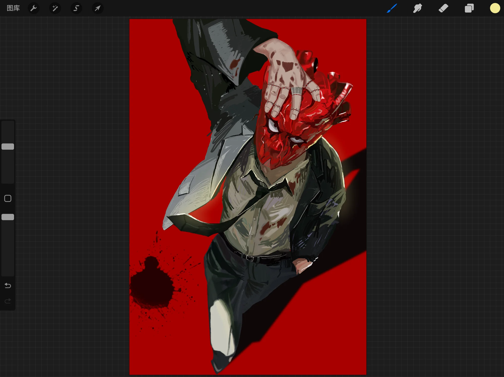Undo the last stroke

coord(8,285)
